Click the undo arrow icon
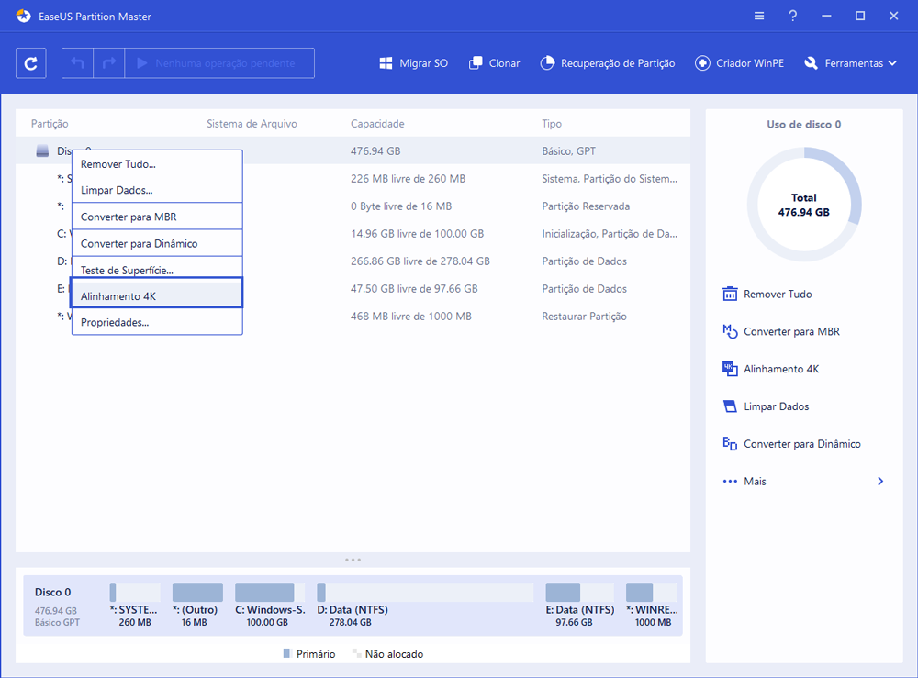The width and height of the screenshot is (918, 678). tap(77, 63)
